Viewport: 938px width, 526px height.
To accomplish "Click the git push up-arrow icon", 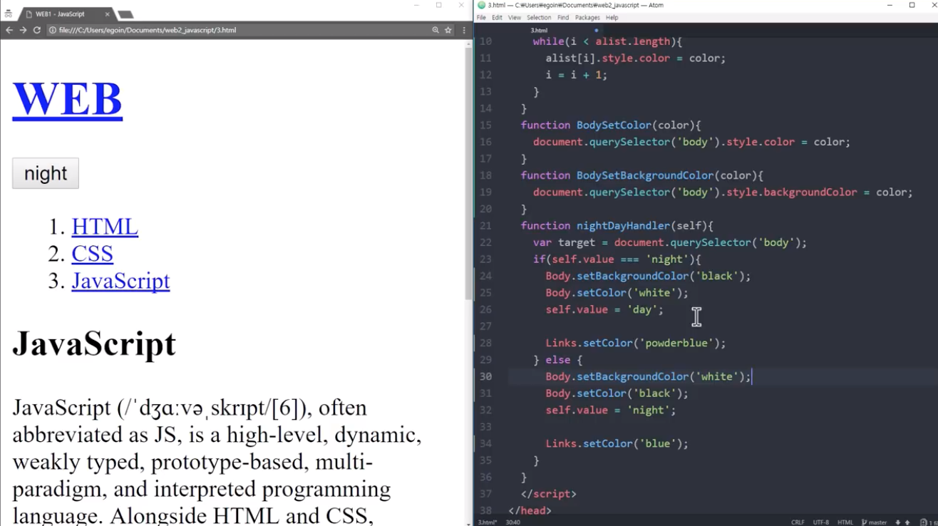I will (907, 522).
